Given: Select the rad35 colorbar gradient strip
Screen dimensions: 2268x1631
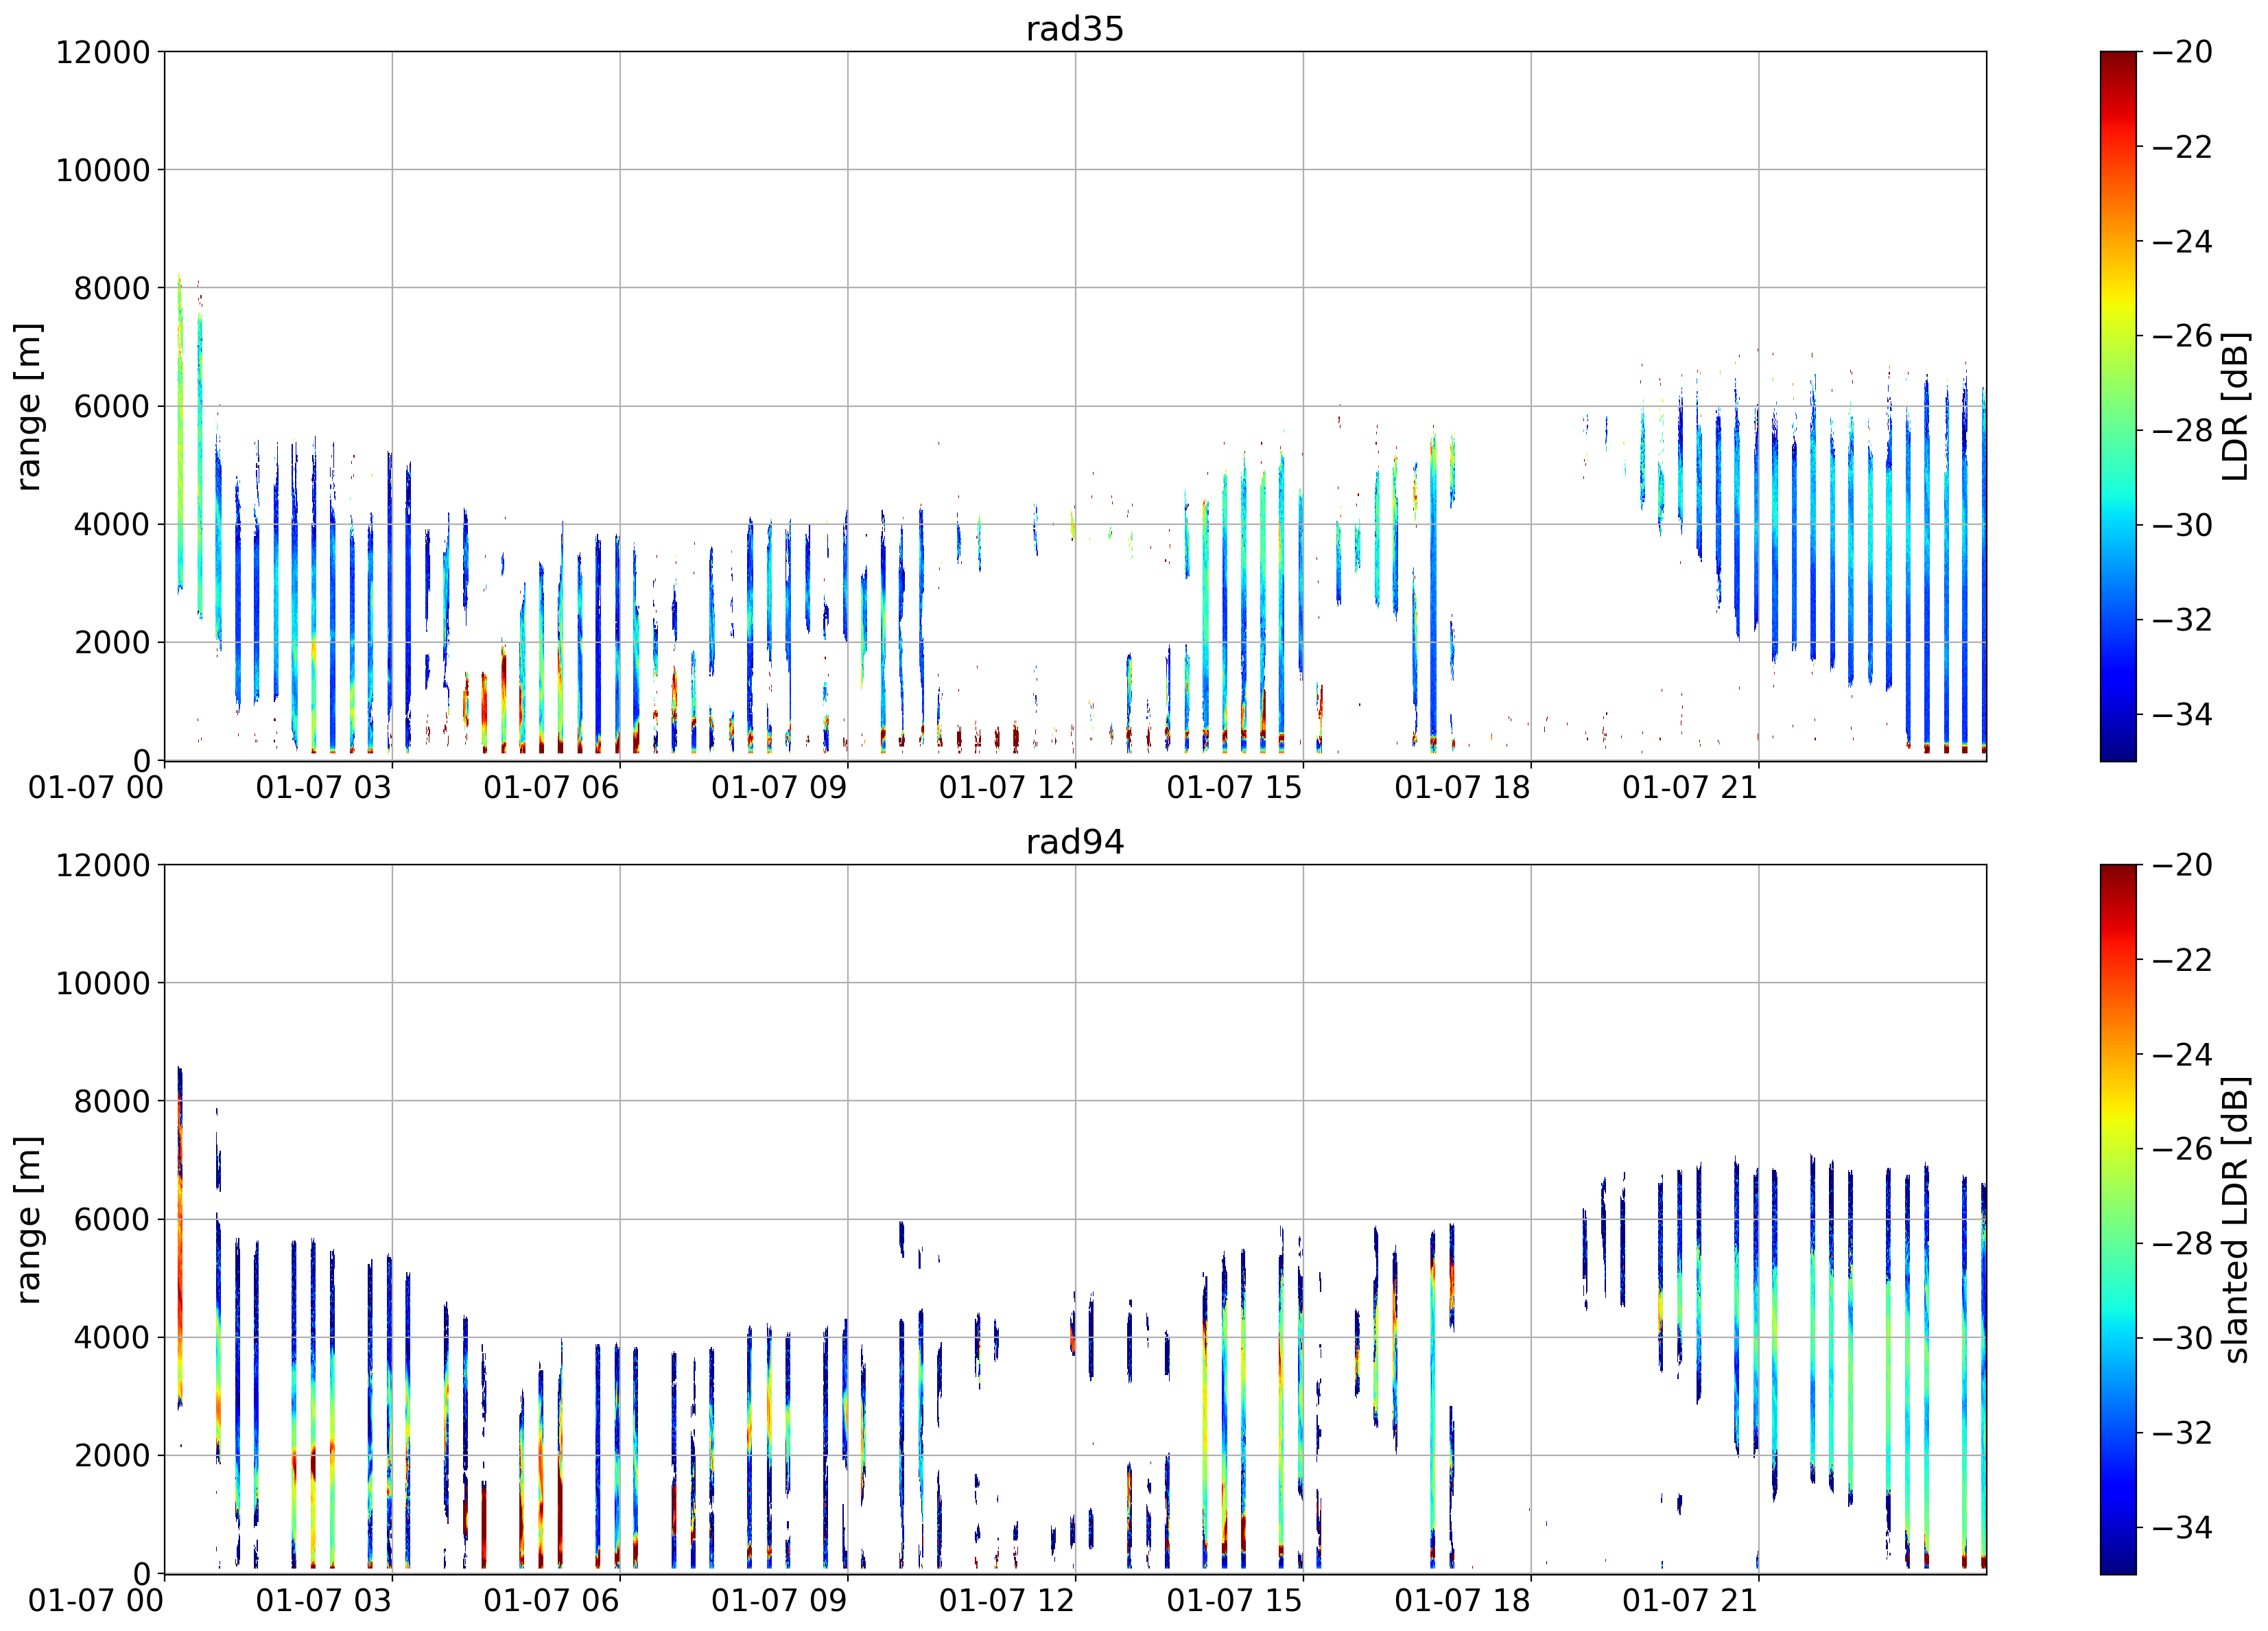Looking at the screenshot, I should click(x=2118, y=406).
